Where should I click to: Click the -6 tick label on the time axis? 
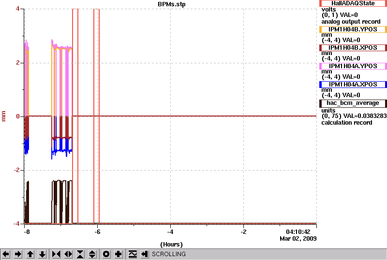98,232
